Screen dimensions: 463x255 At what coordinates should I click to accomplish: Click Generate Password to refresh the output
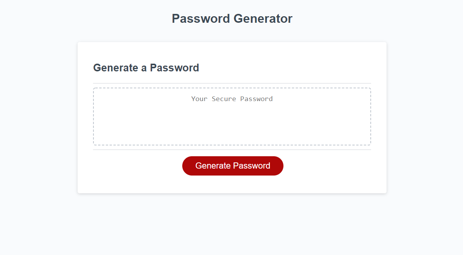(x=232, y=165)
